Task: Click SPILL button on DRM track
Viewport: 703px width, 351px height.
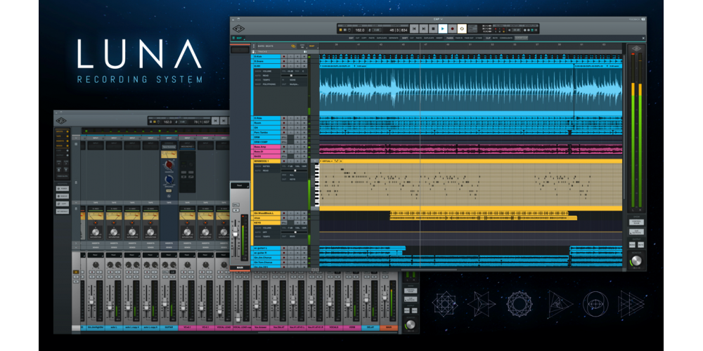Action: (284, 138)
